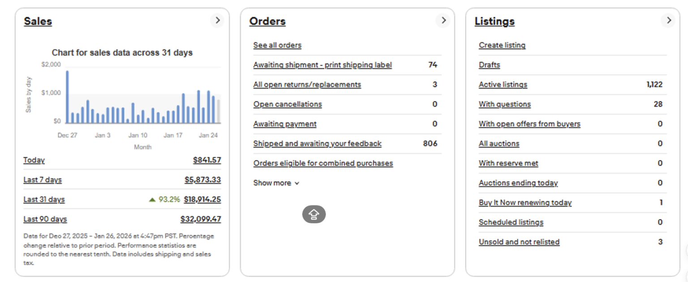Viewport: 688px width, 282px height.
Task: Click the Last 31 days sales amount
Action: click(202, 200)
